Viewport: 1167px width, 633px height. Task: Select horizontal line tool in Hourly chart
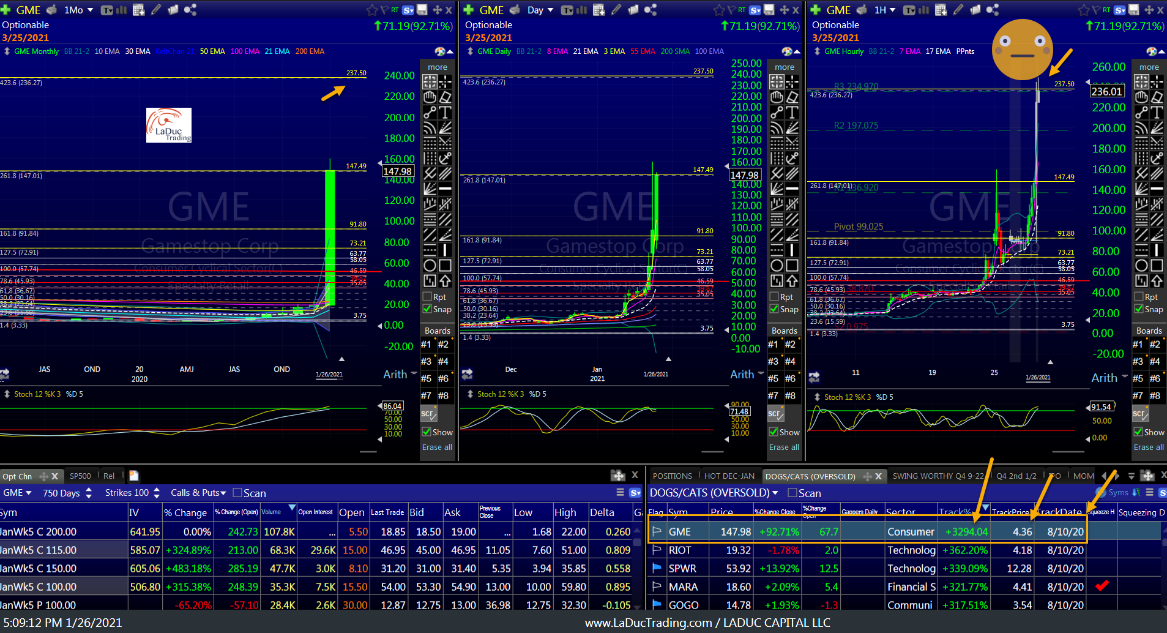click(1157, 189)
